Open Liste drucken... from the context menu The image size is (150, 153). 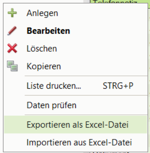pos(54,86)
